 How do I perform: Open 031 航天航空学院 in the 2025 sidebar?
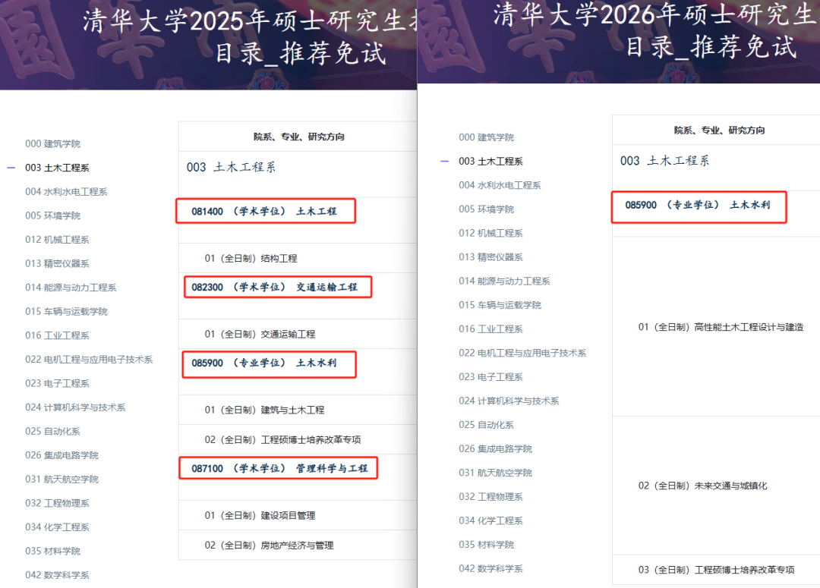pos(61,480)
